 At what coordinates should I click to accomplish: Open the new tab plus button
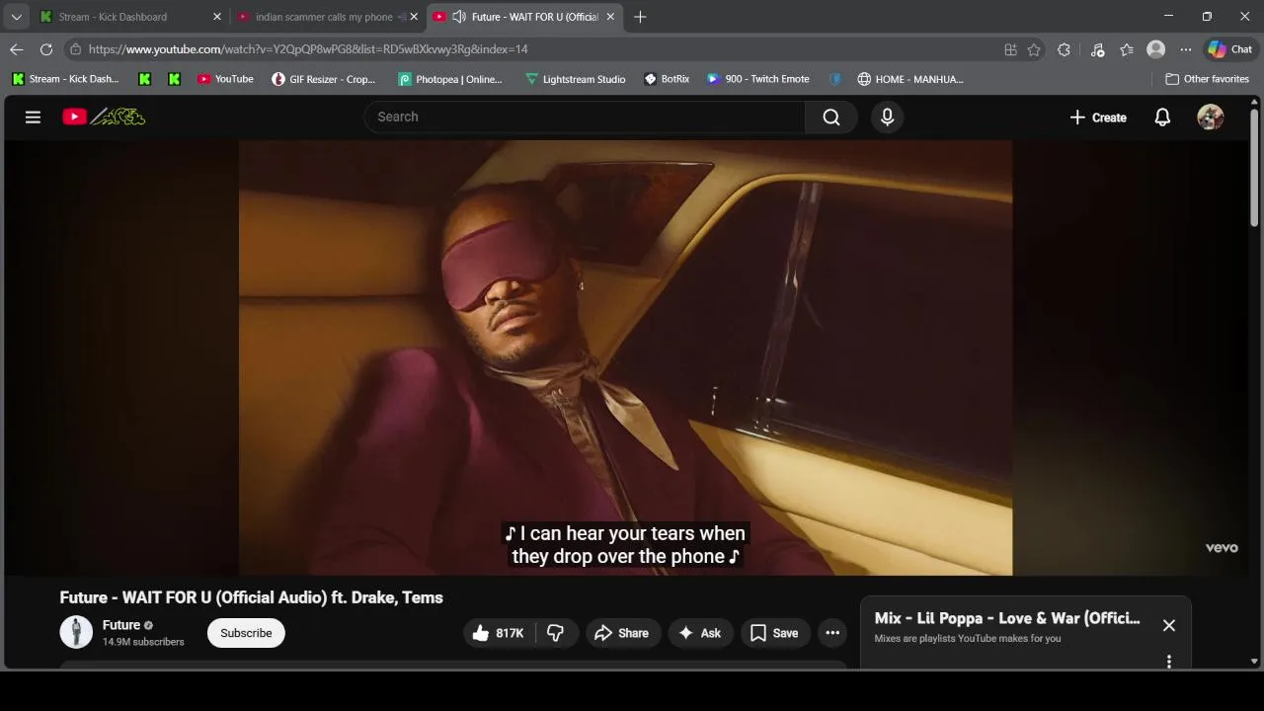point(640,17)
